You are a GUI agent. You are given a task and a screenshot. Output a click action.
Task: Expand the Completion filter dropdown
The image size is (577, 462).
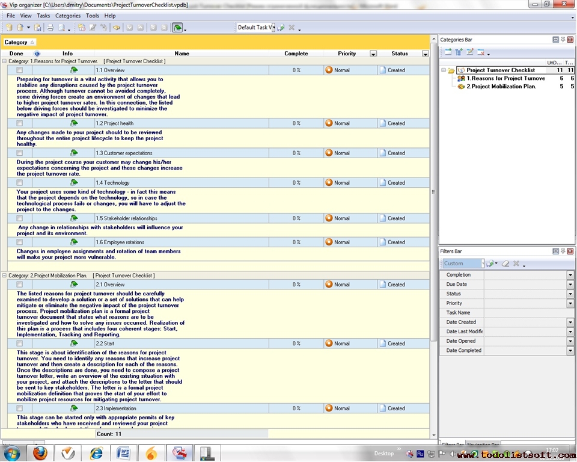point(570,275)
